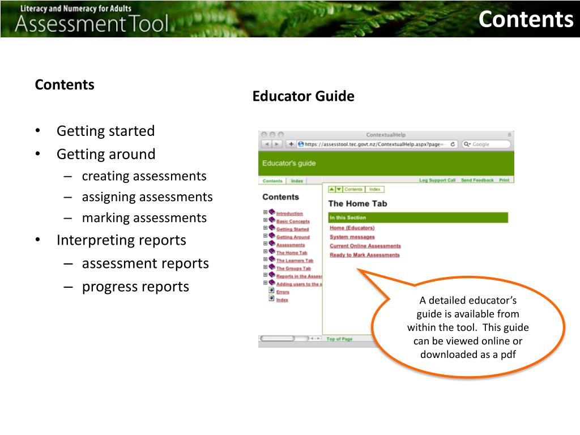Expand the Adding users tree node
This screenshot has width=580, height=435.
pyautogui.click(x=265, y=283)
